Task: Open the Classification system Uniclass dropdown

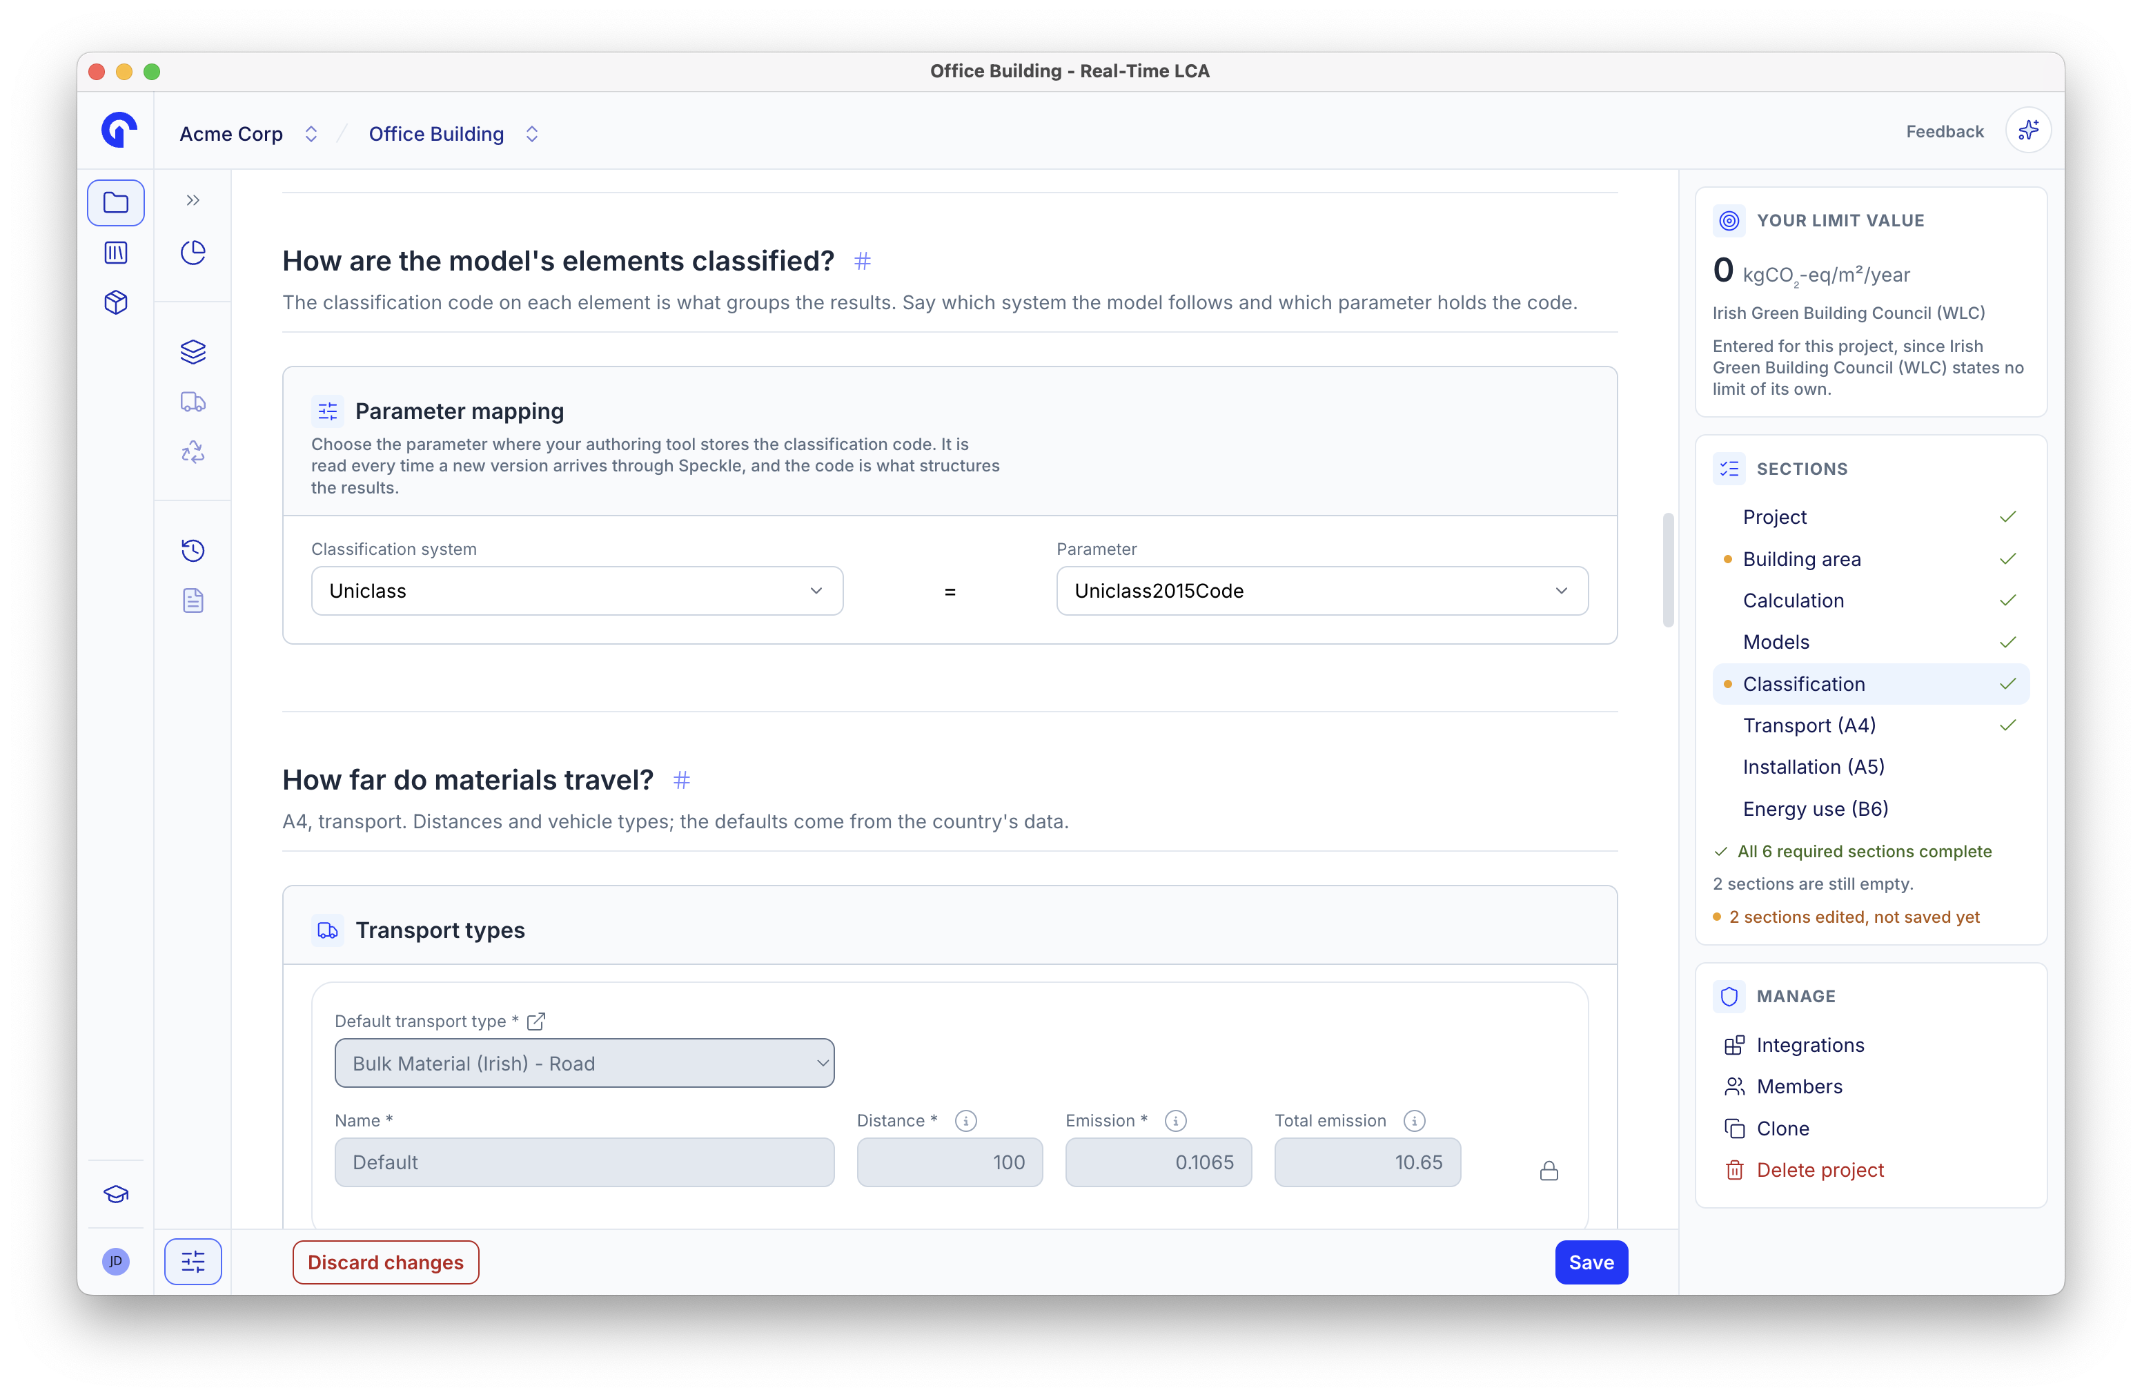Action: tap(577, 591)
